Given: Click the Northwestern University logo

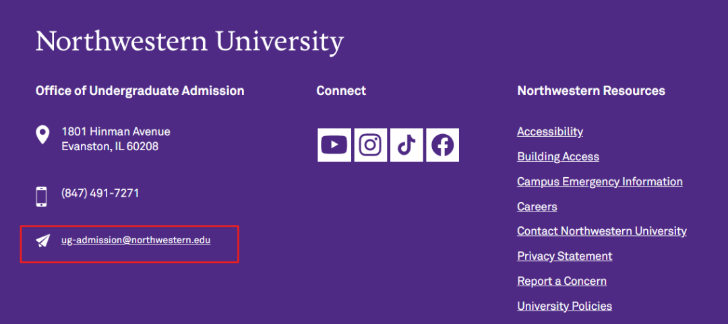Looking at the screenshot, I should tap(189, 41).
